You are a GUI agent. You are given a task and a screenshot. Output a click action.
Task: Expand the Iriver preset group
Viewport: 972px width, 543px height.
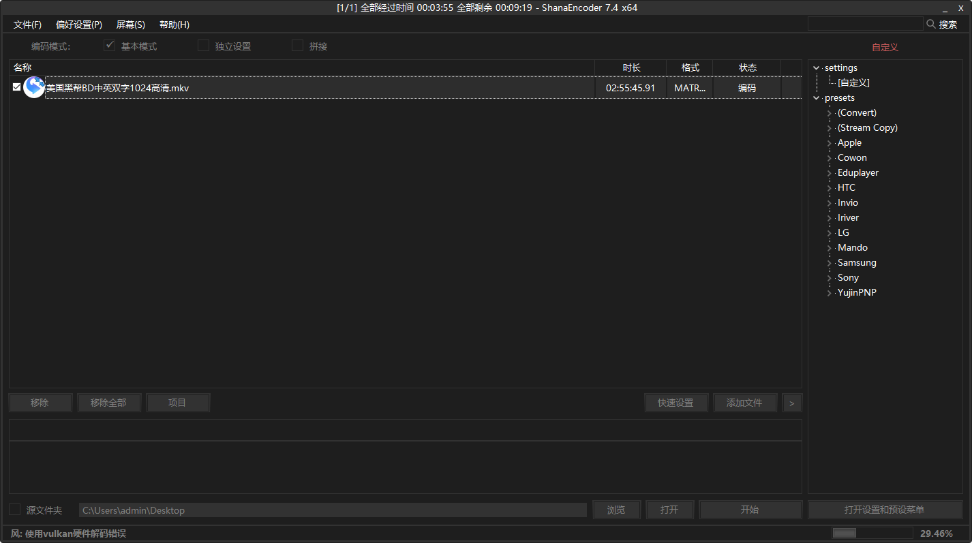(x=830, y=218)
